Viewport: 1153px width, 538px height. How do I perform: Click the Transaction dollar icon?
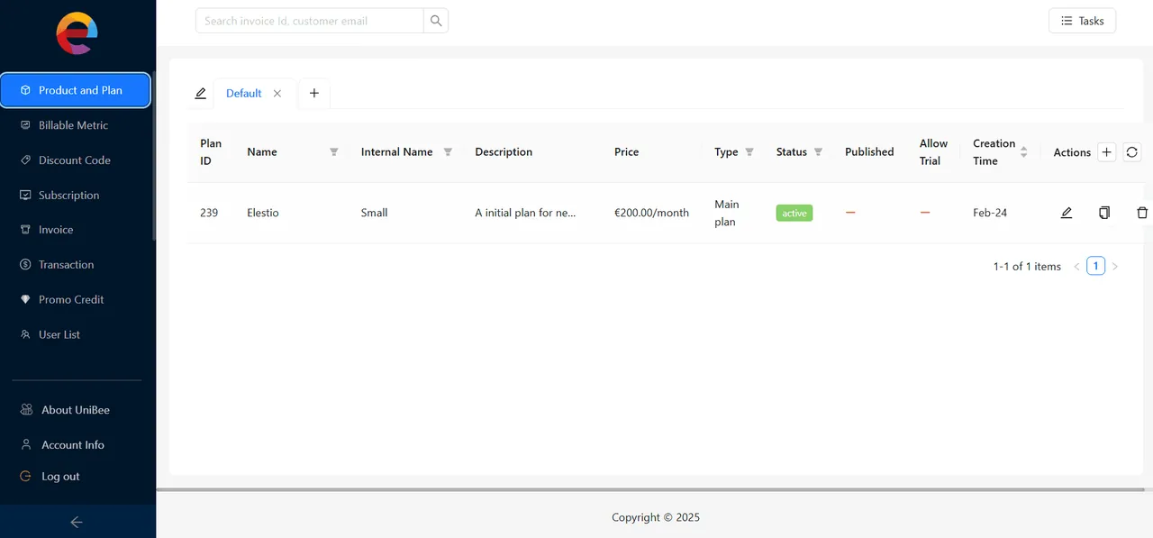[25, 265]
